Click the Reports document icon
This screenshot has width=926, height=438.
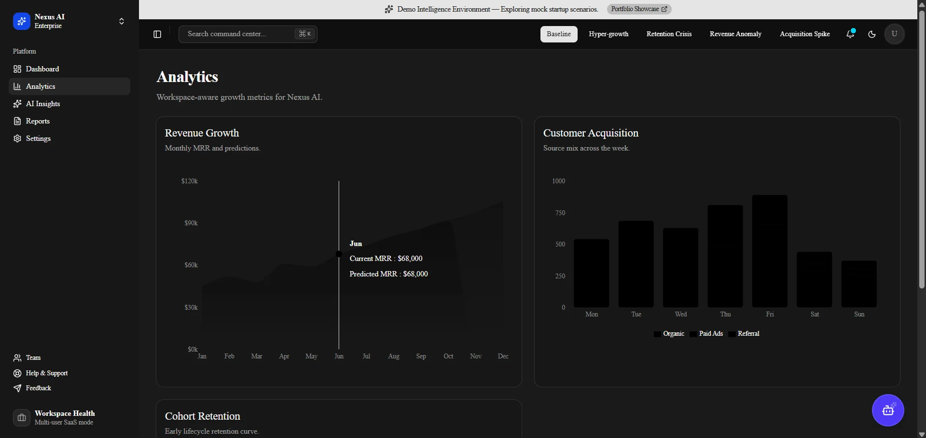pos(17,121)
